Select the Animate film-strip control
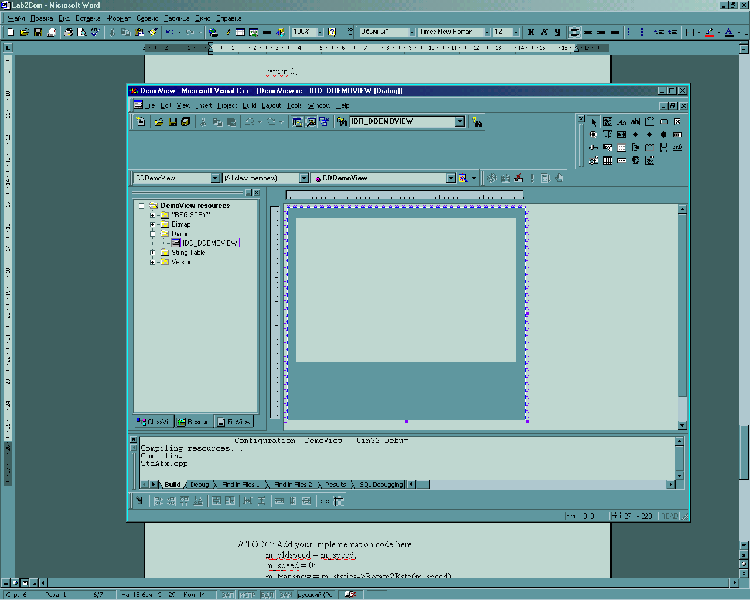The height and width of the screenshot is (600, 750). point(664,148)
